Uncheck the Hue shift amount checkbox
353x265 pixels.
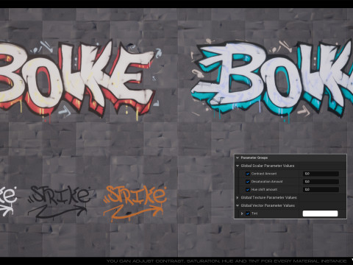click(248, 190)
